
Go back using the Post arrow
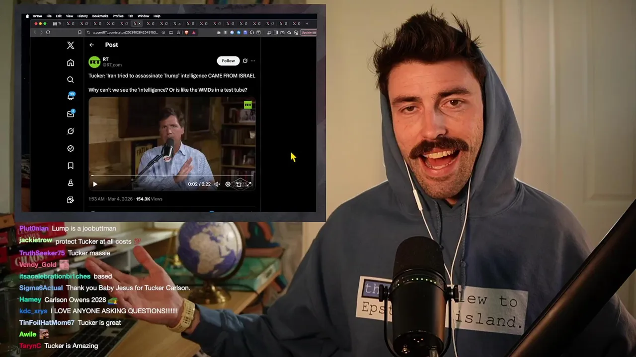click(92, 45)
